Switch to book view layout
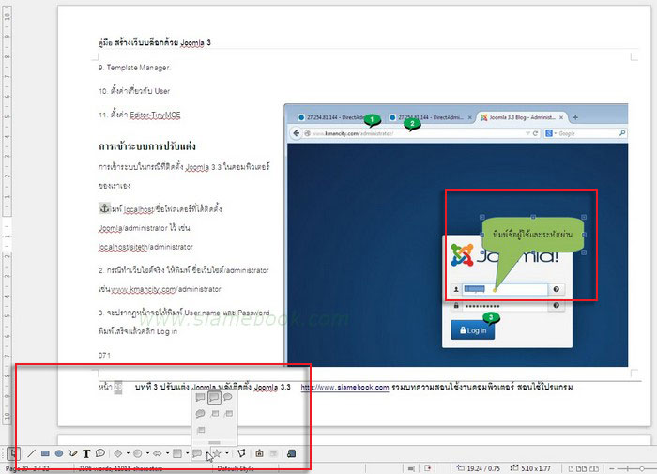This screenshot has height=474, width=657. pyautogui.click(x=594, y=468)
